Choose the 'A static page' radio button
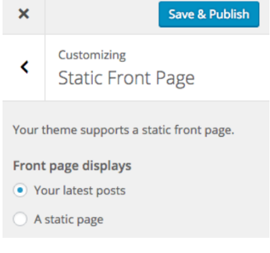This screenshot has height=253, width=270. tap(20, 219)
